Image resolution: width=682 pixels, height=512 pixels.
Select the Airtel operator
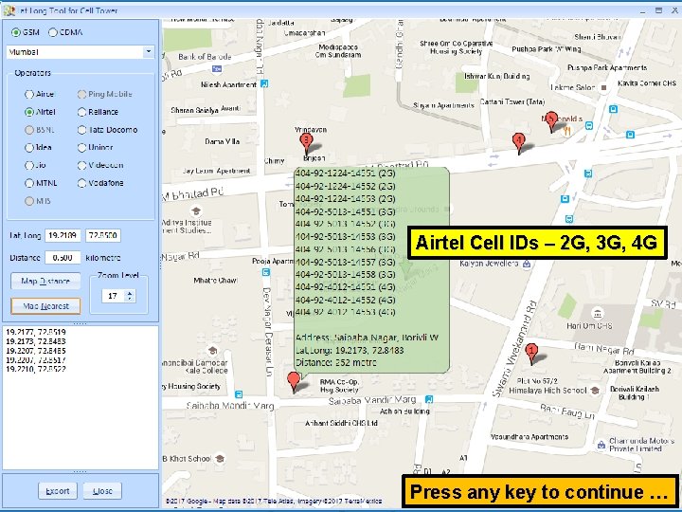pyautogui.click(x=29, y=112)
